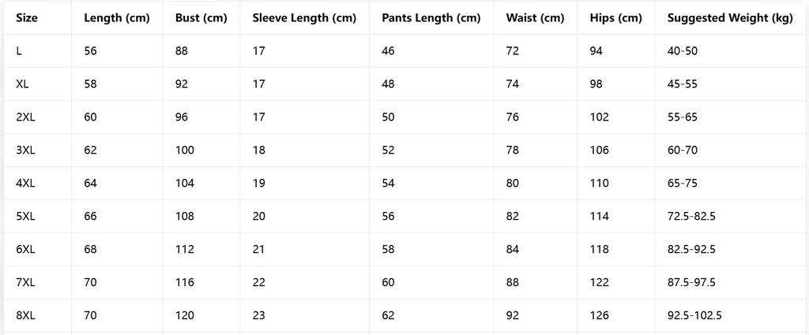The width and height of the screenshot is (809, 335).
Task: Click the Hips (cm) header cell
Action: pyautogui.click(x=616, y=18)
